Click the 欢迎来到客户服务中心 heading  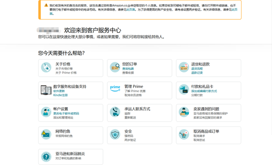pos(92,30)
